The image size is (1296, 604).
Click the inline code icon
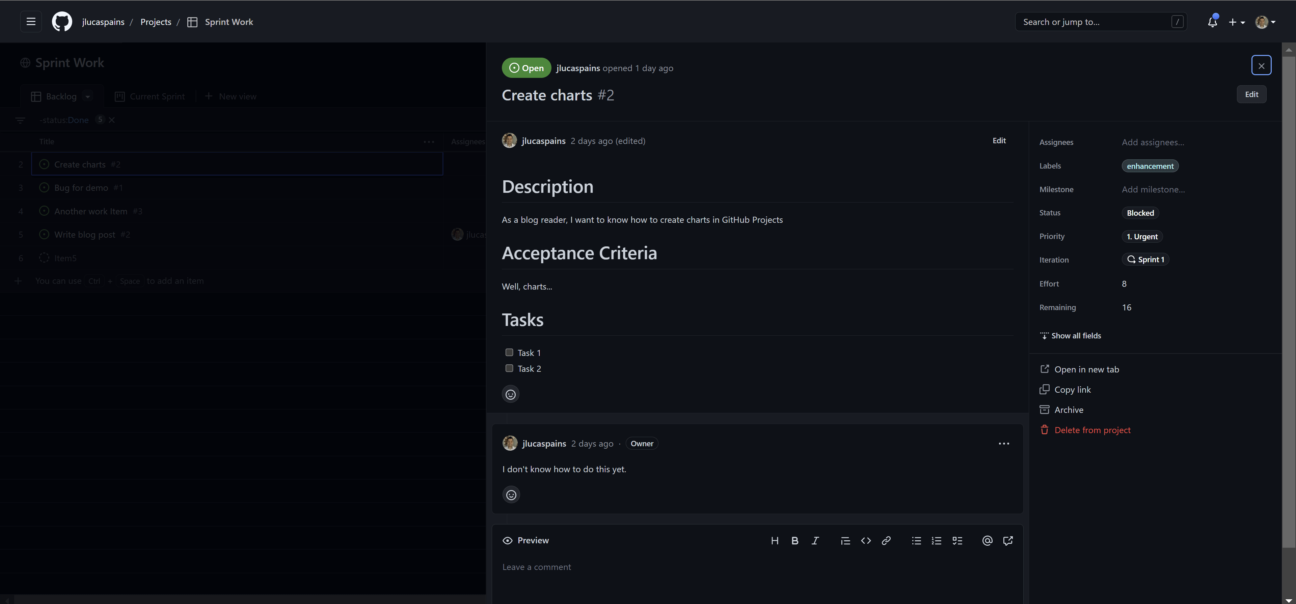coord(865,540)
